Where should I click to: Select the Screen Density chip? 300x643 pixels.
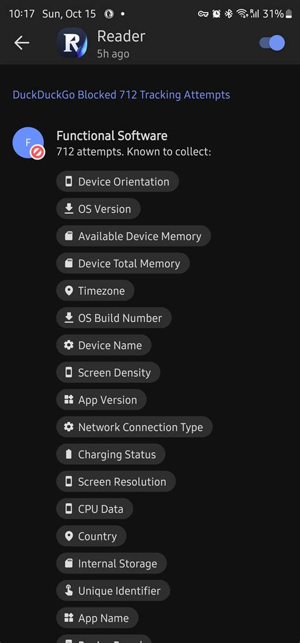(x=108, y=372)
